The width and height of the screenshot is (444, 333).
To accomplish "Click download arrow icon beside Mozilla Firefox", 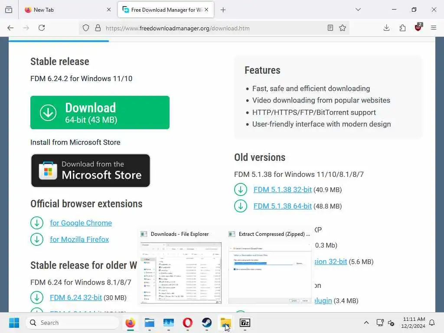I will point(37,239).
